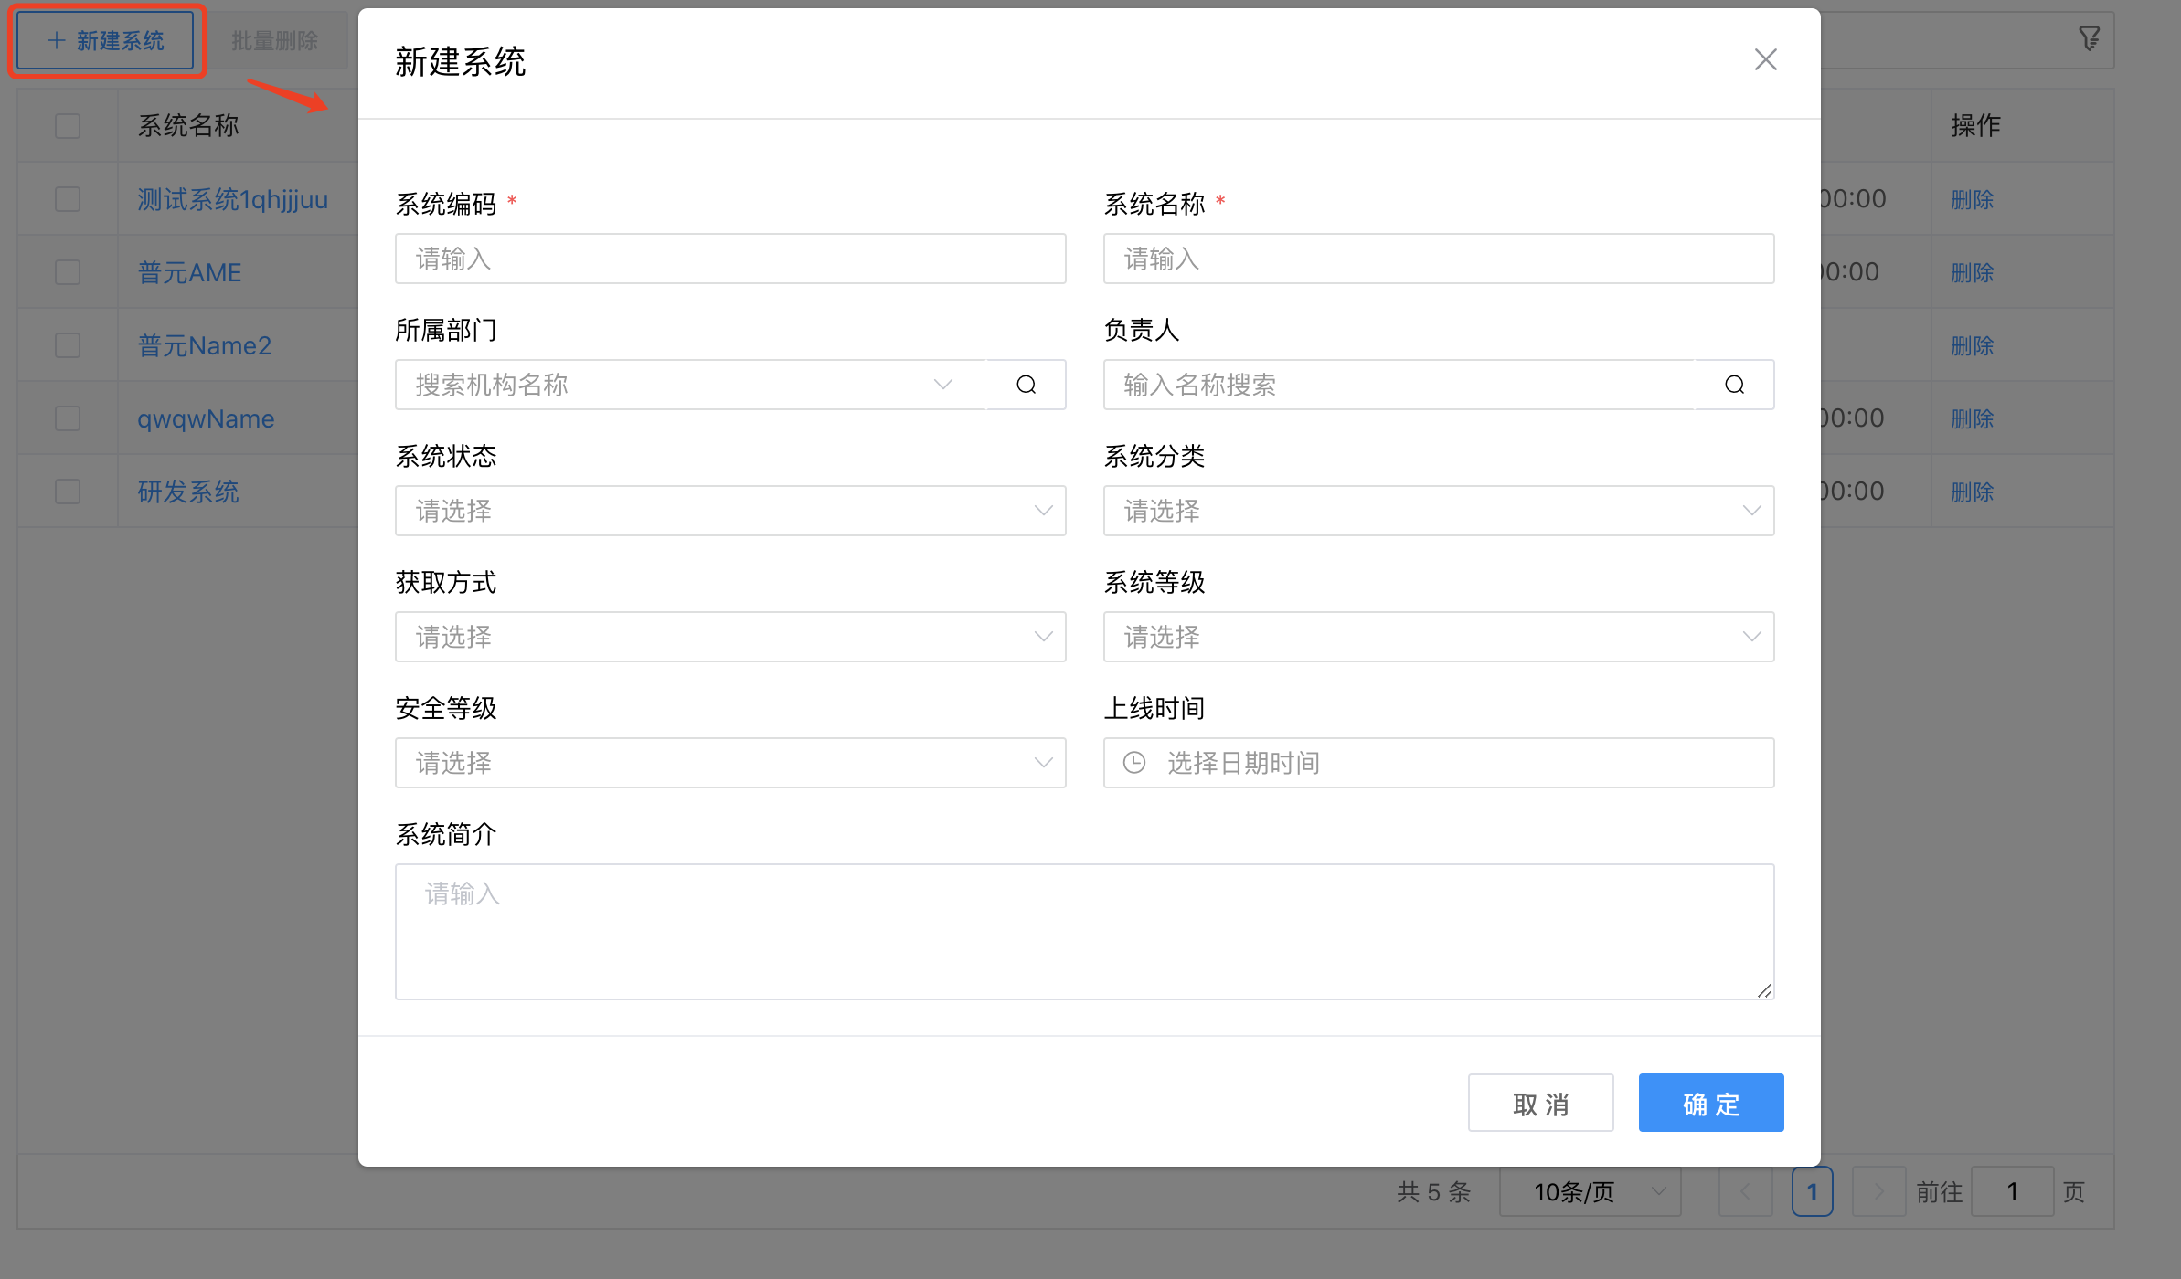Expand the 安全等级 dropdown
Screen dimensions: 2181x1279
click(x=729, y=762)
